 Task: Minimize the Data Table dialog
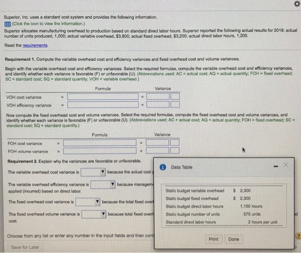tap(276, 166)
